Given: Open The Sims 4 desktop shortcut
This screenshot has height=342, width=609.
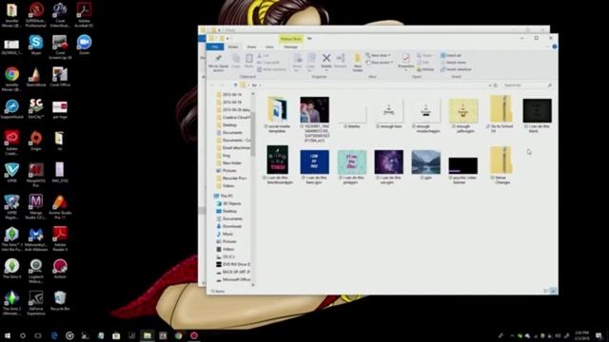Looking at the screenshot, I should [11, 268].
